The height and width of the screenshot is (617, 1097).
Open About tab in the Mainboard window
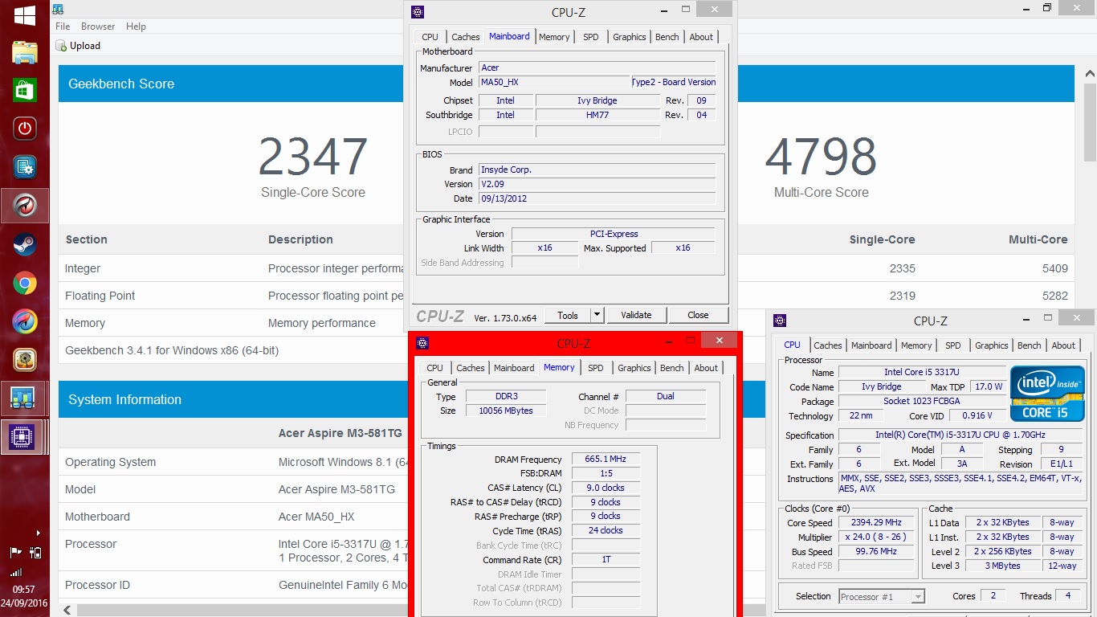[x=701, y=37]
